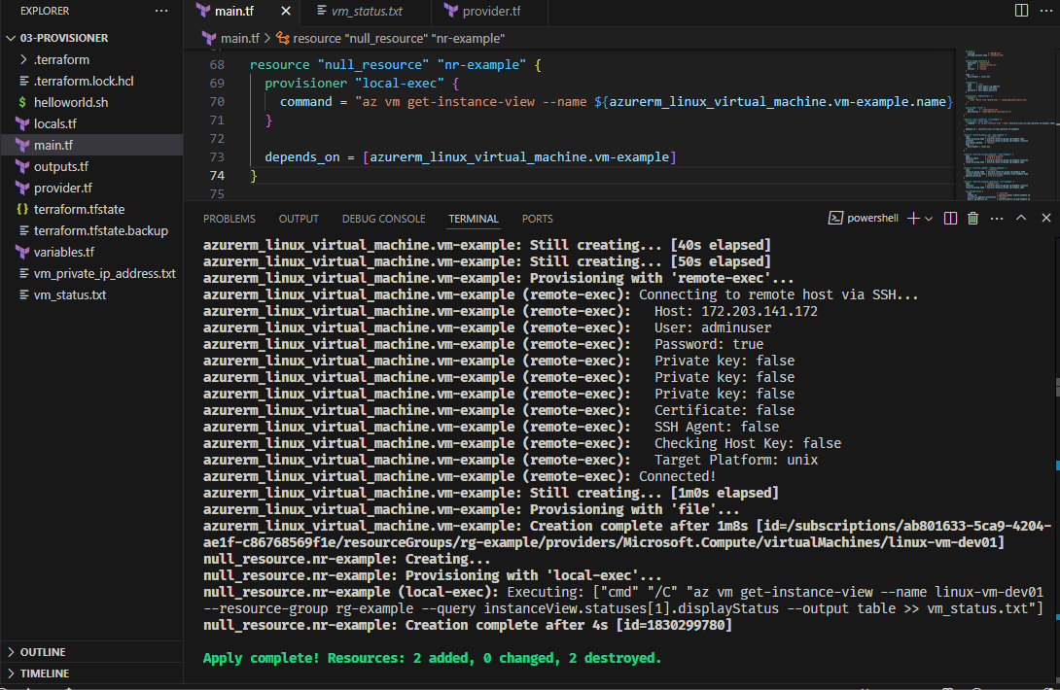The height and width of the screenshot is (690, 1060).
Task: Switch to the provider.tf editor tab
Action: pyautogui.click(x=491, y=11)
